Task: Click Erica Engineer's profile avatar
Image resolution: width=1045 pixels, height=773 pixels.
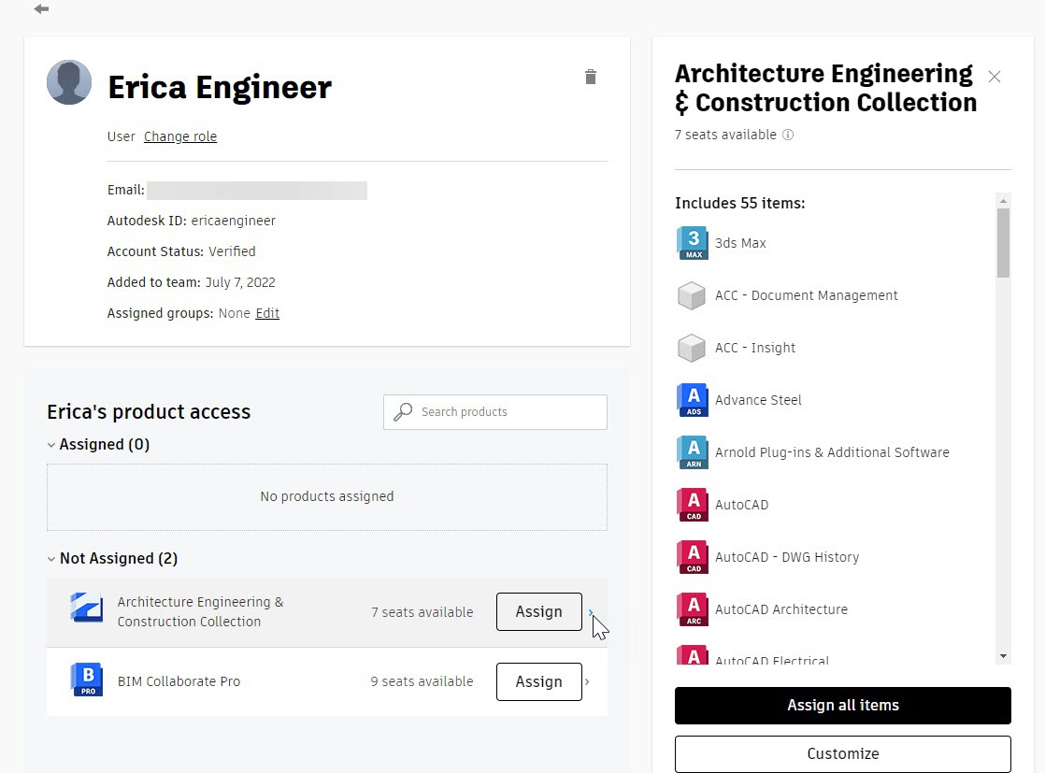Action: coord(69,82)
